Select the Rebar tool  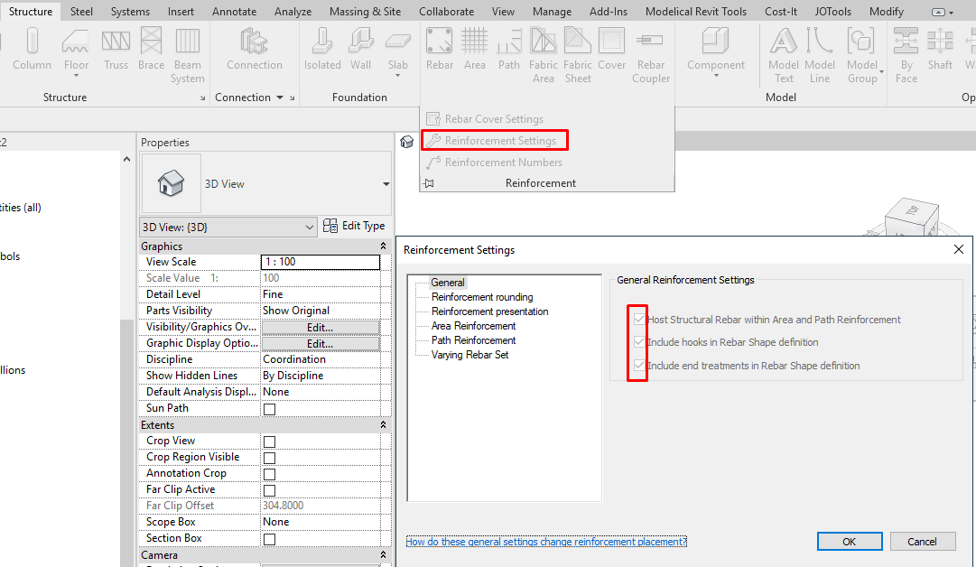click(x=440, y=49)
